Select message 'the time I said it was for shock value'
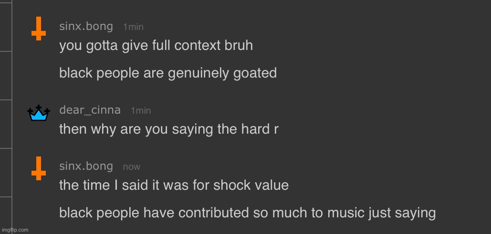491x234 pixels. pyautogui.click(x=174, y=185)
